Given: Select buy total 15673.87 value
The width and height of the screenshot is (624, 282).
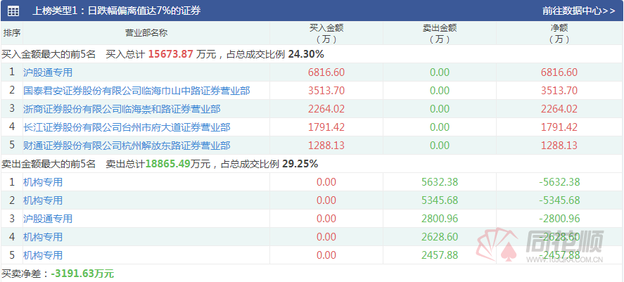Looking at the screenshot, I should click(171, 54).
